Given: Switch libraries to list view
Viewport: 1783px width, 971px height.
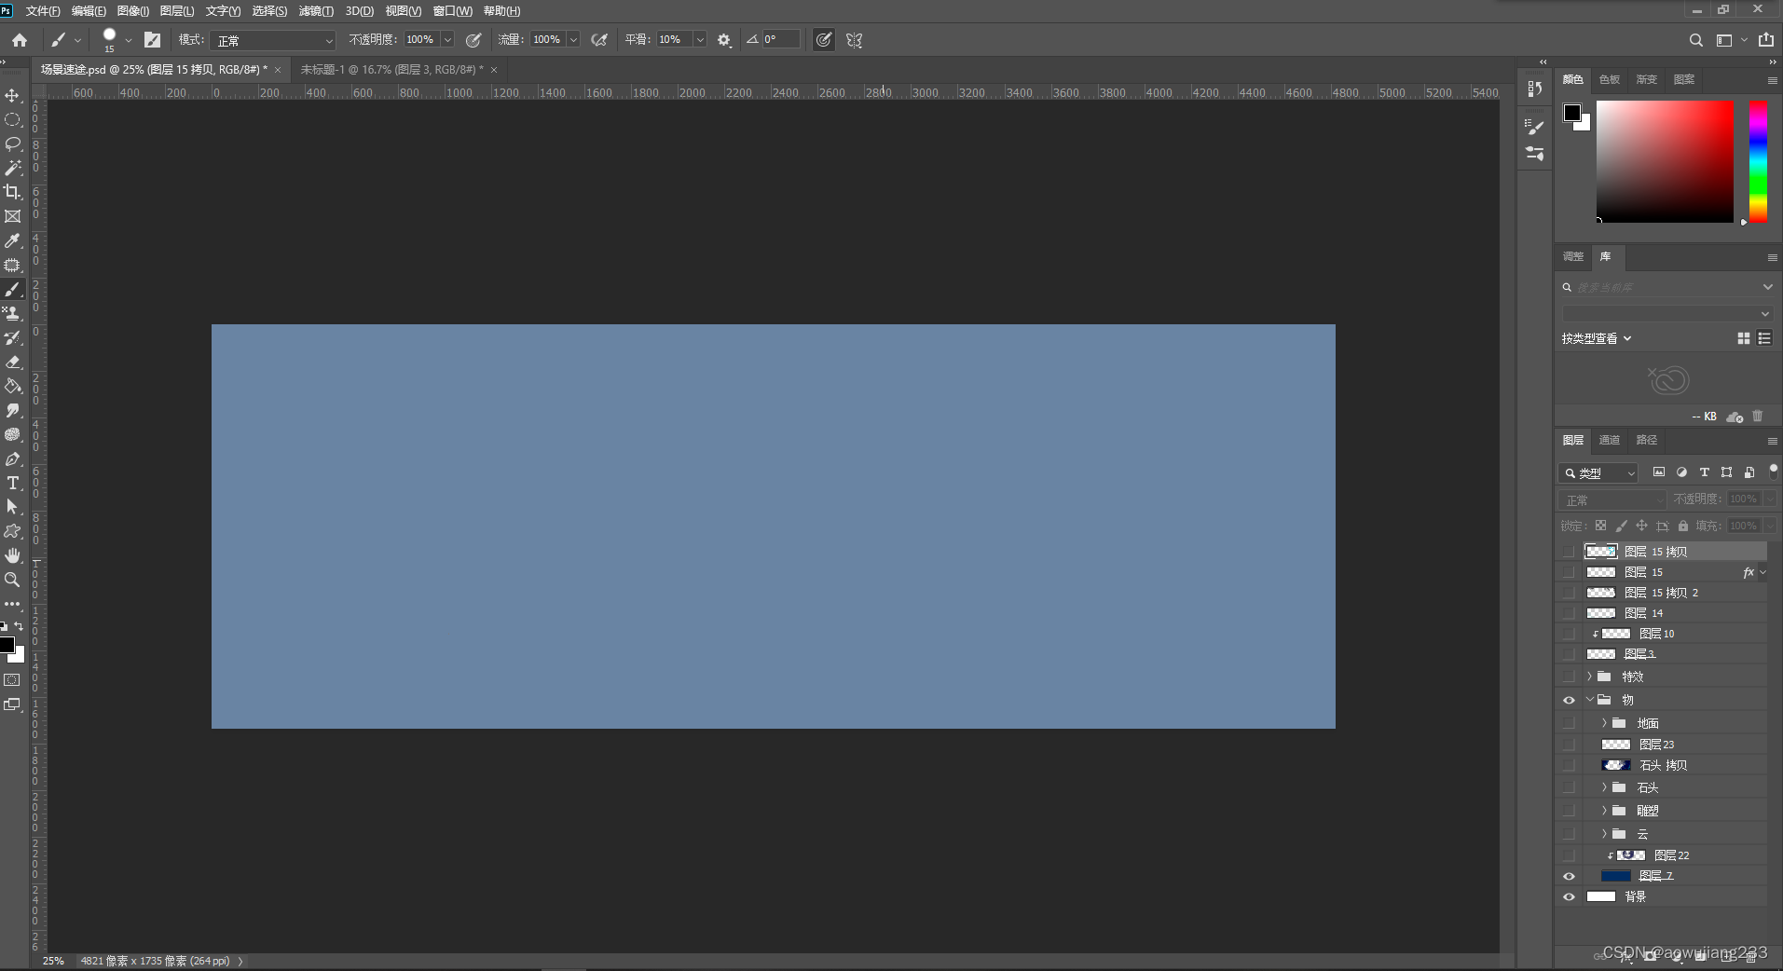Looking at the screenshot, I should point(1764,338).
